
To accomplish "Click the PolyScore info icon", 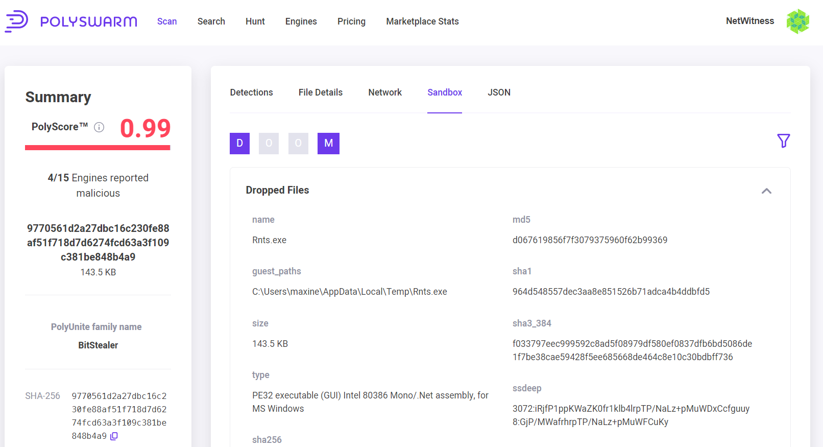I will (x=99, y=127).
